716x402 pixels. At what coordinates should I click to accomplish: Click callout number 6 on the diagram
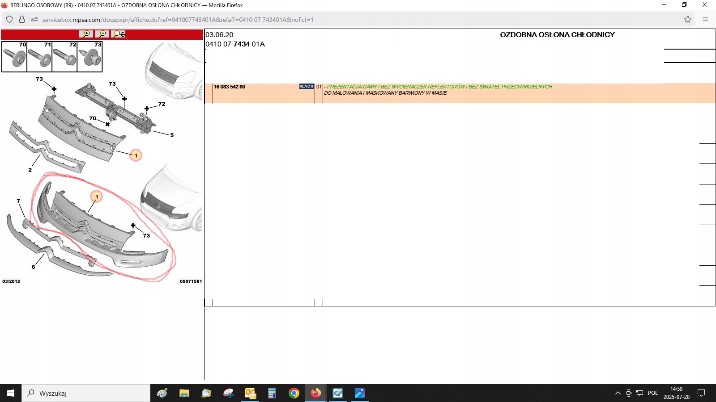(33, 267)
